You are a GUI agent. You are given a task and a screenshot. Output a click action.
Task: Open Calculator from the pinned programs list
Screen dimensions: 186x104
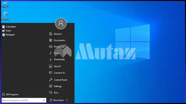click(x=9, y=27)
